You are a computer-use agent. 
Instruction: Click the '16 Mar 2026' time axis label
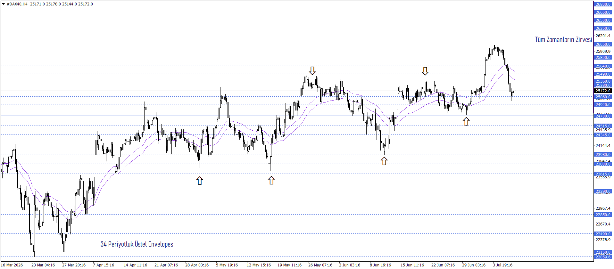(x=12, y=265)
